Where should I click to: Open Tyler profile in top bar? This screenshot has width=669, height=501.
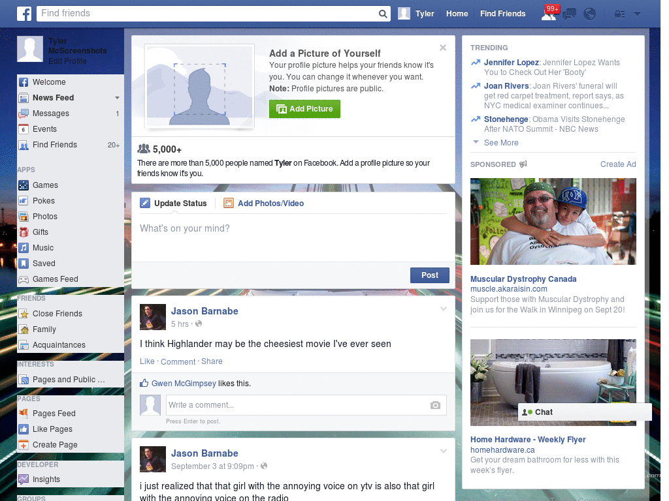point(416,14)
